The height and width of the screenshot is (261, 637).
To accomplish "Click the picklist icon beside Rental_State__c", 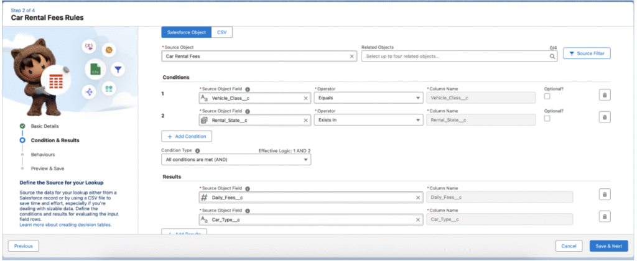I will [x=204, y=120].
